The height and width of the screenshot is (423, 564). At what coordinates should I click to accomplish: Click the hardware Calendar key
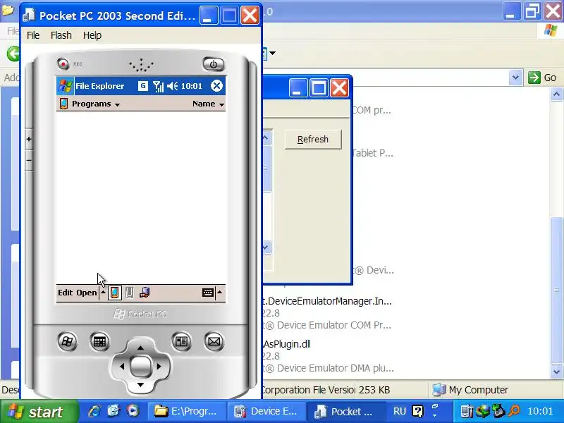click(x=99, y=341)
